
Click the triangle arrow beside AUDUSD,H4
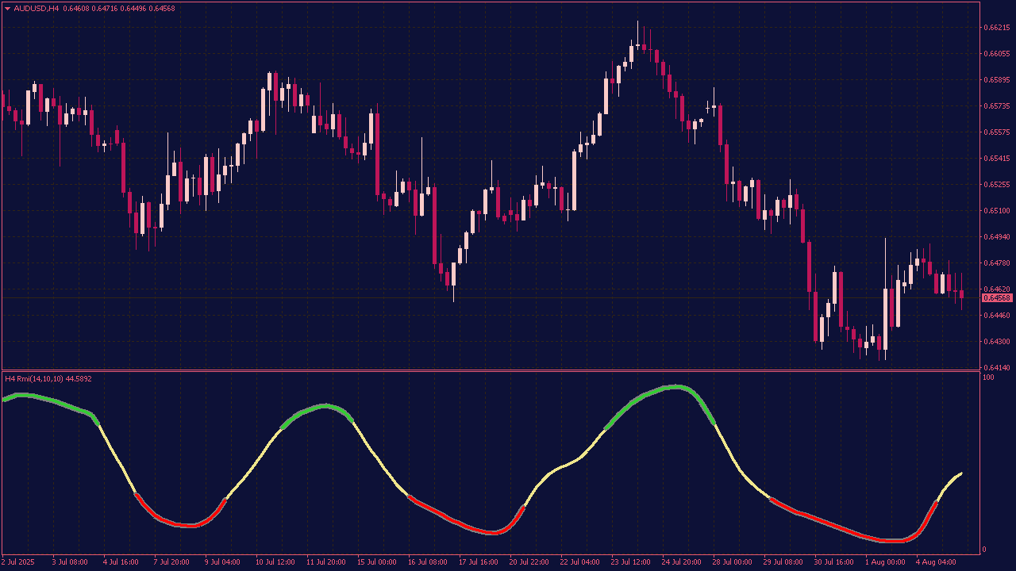pyautogui.click(x=8, y=9)
